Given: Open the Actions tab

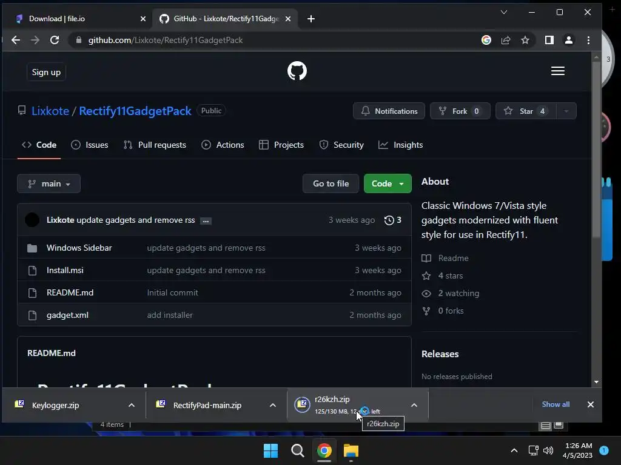Looking at the screenshot, I should click(223, 145).
